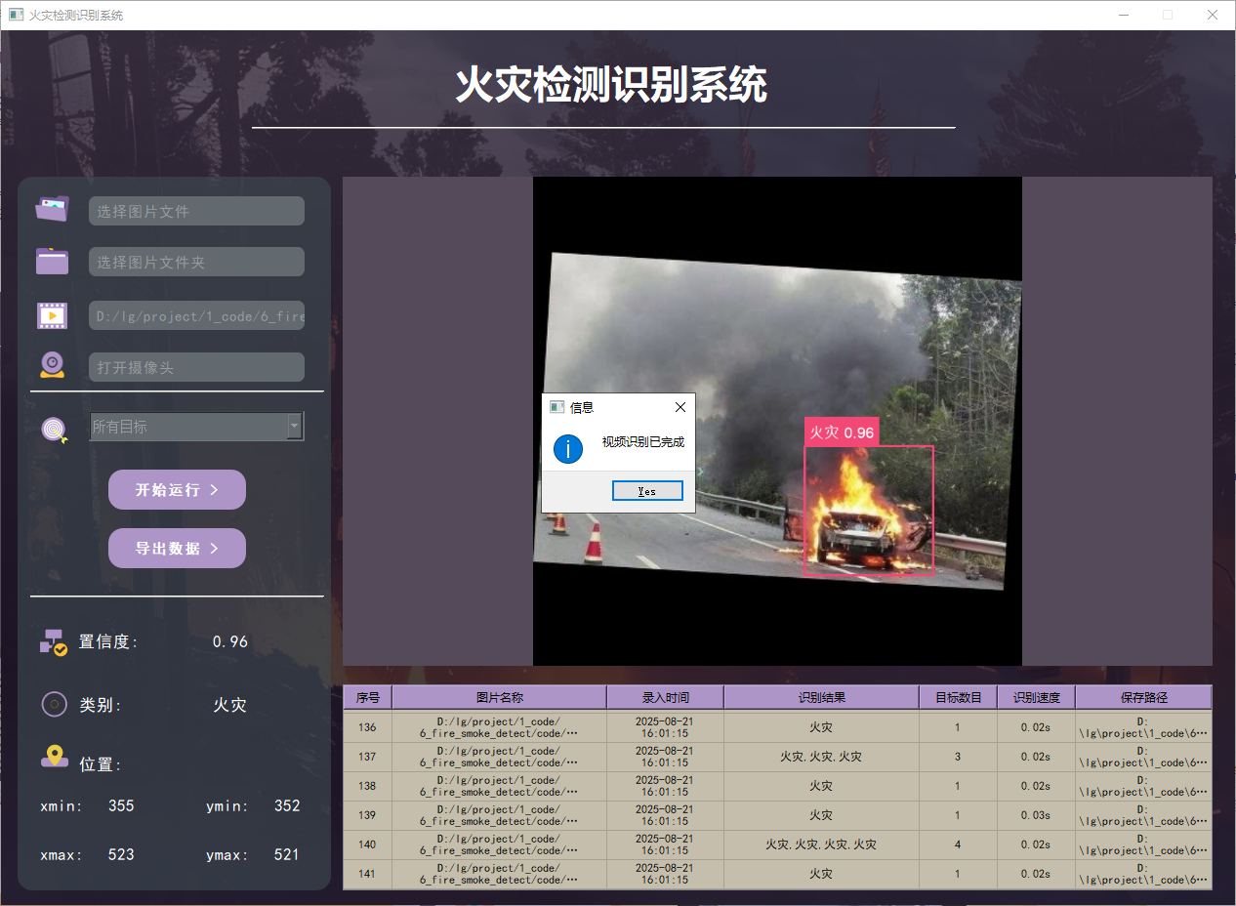Select table row number 137
The width and height of the screenshot is (1236, 906).
click(777, 757)
